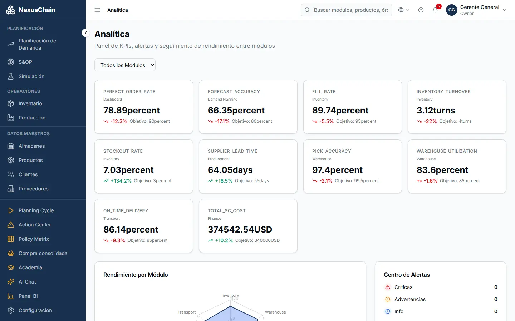
Task: Click the NexusChain logo icon
Action: [11, 10]
